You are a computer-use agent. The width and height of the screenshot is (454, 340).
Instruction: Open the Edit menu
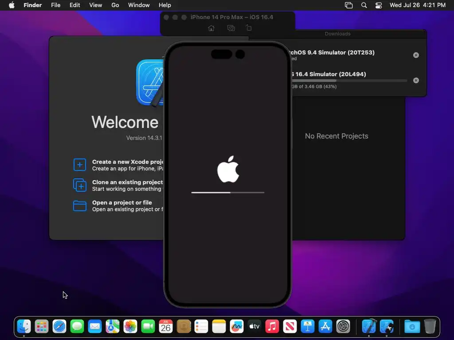74,5
